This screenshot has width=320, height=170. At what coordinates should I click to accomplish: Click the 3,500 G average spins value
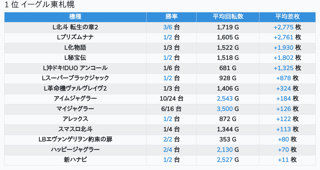228,109
